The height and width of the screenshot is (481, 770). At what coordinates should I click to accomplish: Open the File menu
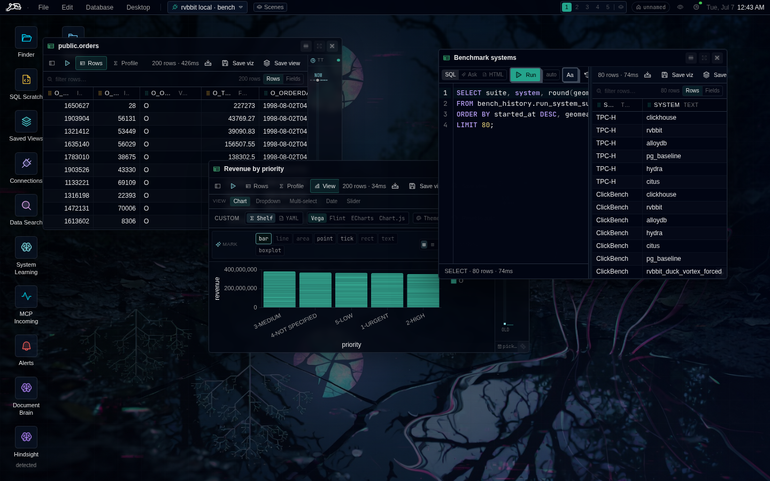click(x=44, y=7)
